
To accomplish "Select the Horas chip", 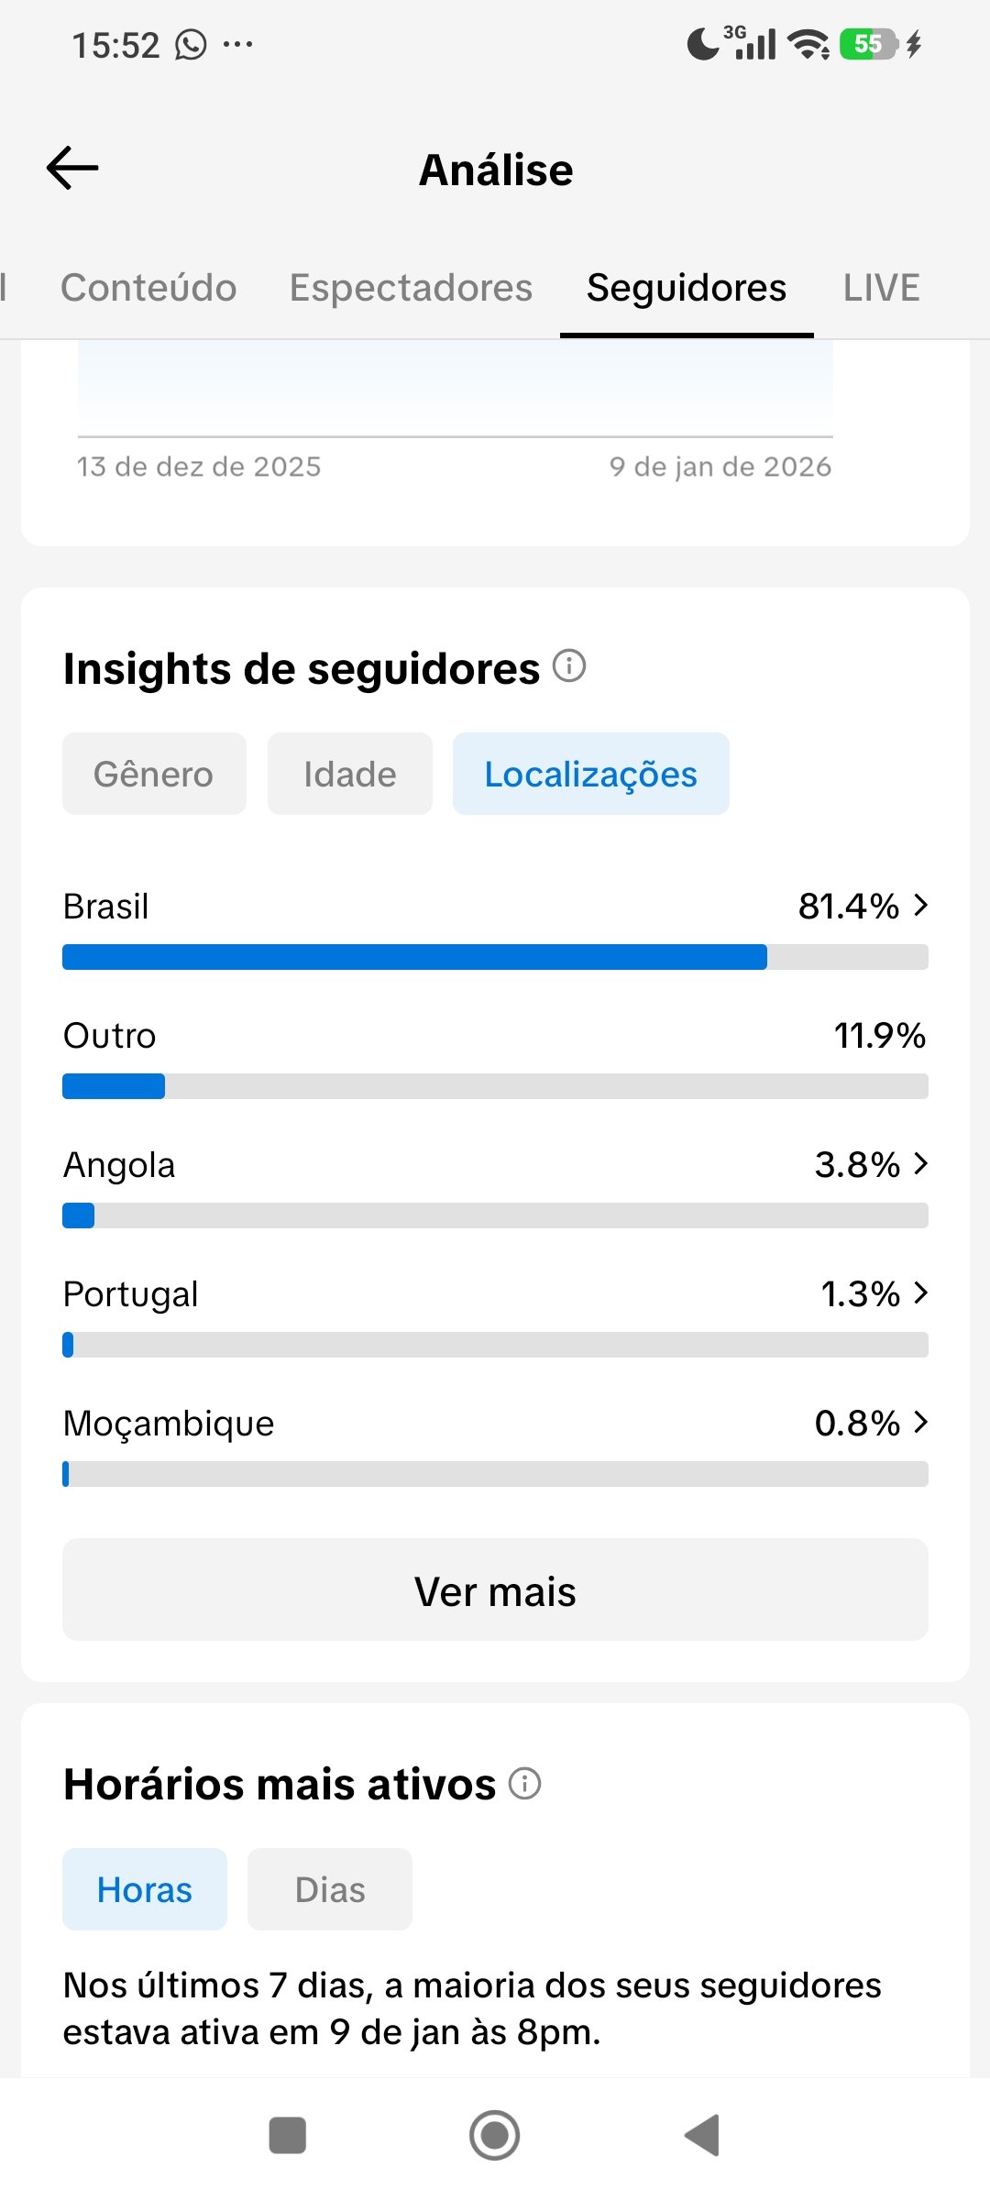I will (x=145, y=1890).
